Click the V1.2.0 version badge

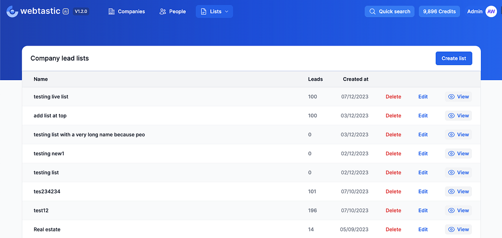pyautogui.click(x=81, y=12)
